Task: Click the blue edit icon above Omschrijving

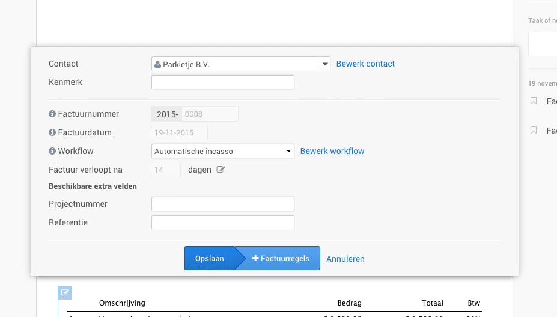Action: pyautogui.click(x=65, y=292)
